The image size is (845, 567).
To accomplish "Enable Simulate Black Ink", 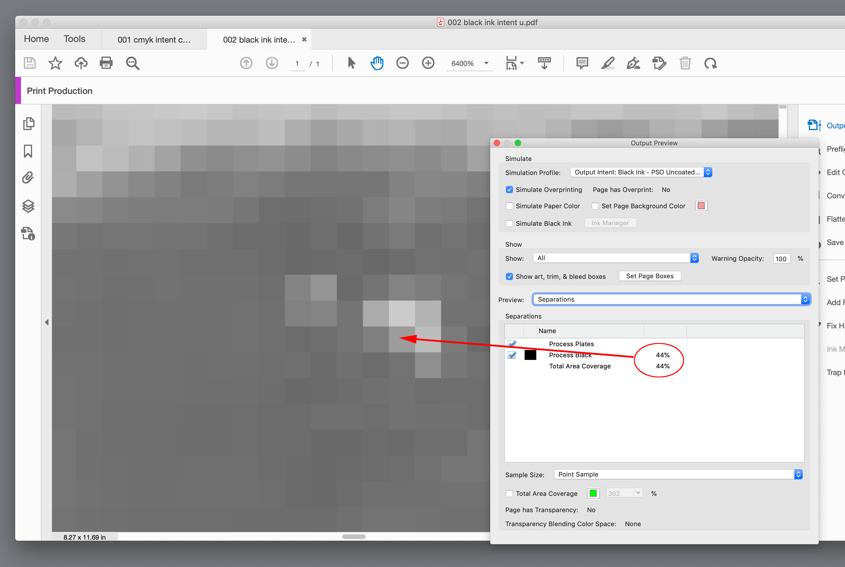I will pos(509,223).
